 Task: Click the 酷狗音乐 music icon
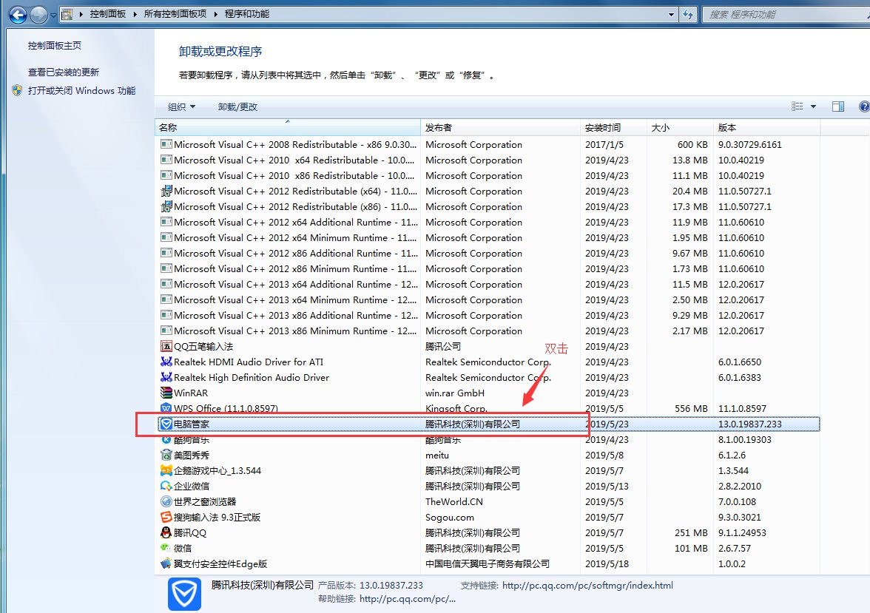coord(166,440)
